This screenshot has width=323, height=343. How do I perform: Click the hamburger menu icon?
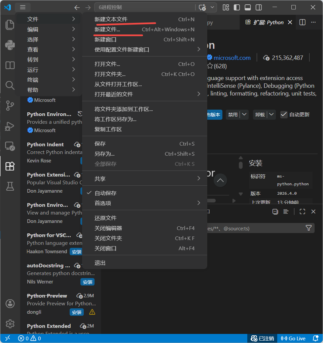tap(23, 7)
